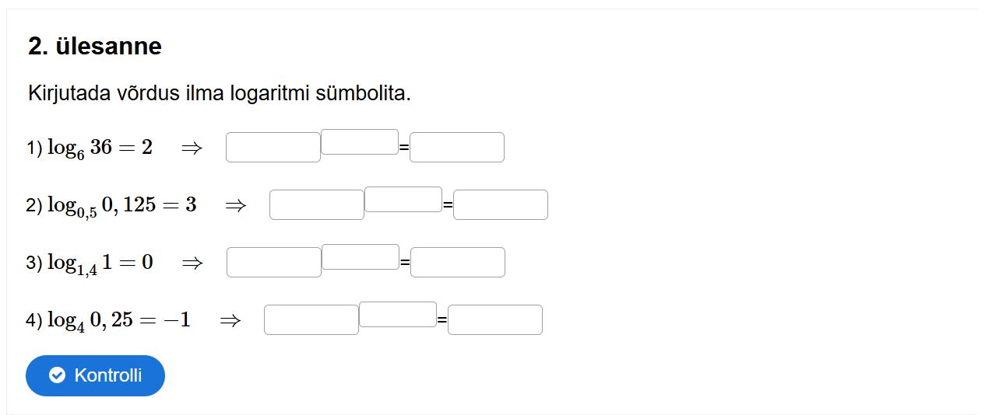Focus the exponent field in equation 3
This screenshot has height=415, width=985.
[x=361, y=257]
